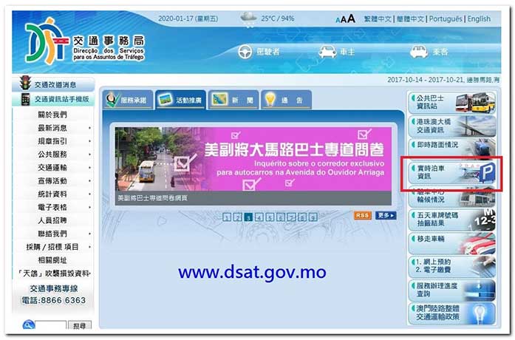The width and height of the screenshot is (515, 340).
Task: Open the 車主 car owner section
Action: point(338,52)
